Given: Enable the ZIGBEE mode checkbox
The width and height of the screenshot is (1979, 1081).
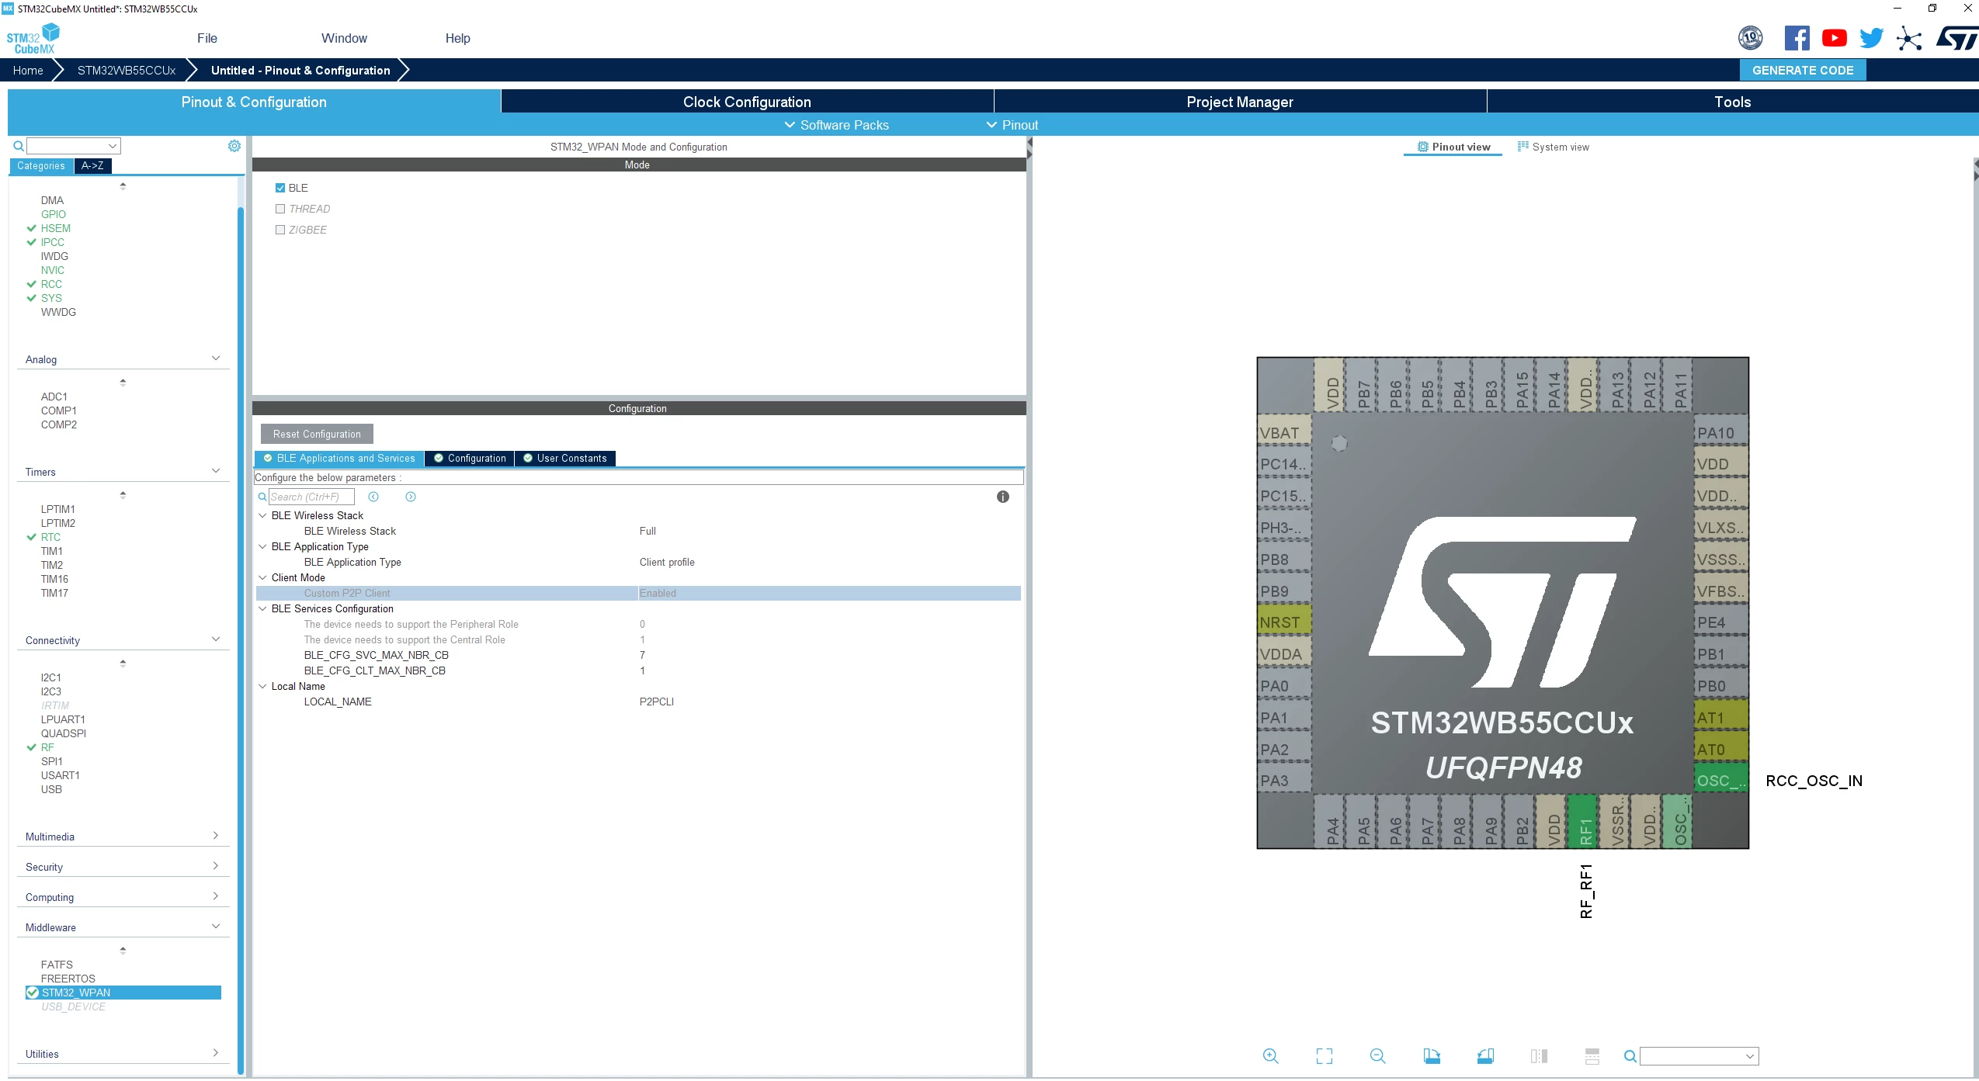Looking at the screenshot, I should click(280, 230).
